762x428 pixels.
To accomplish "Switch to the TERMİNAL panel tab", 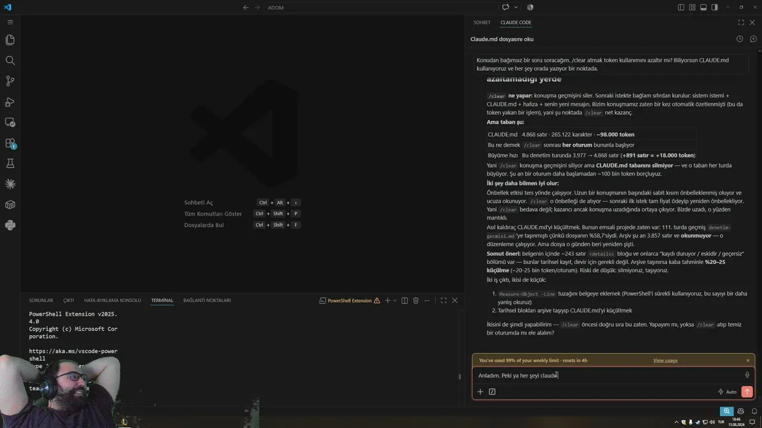I will pyautogui.click(x=162, y=300).
